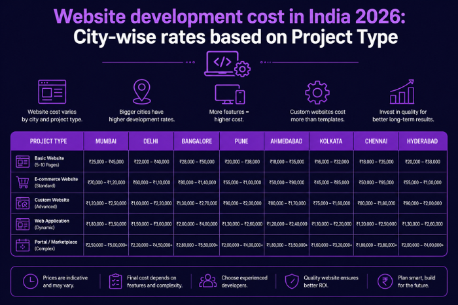The image size is (458, 305).
Task: Click the Web Application row icon
Action: point(22,224)
